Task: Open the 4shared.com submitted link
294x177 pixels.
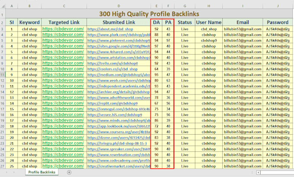Action: click(119, 52)
